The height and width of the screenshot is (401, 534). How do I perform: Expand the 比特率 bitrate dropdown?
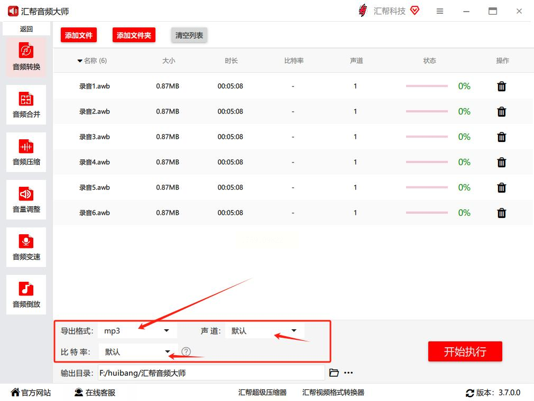coord(139,352)
